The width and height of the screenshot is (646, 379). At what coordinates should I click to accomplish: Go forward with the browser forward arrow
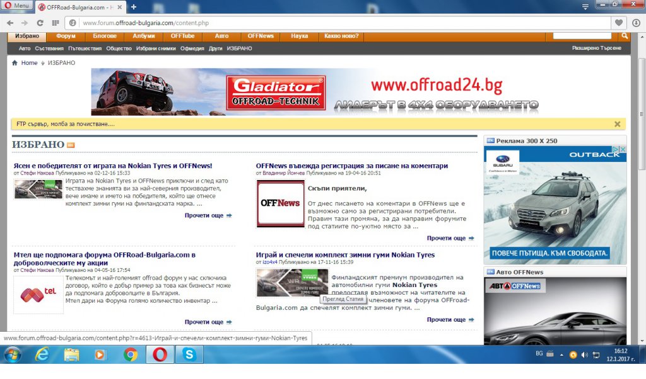25,23
